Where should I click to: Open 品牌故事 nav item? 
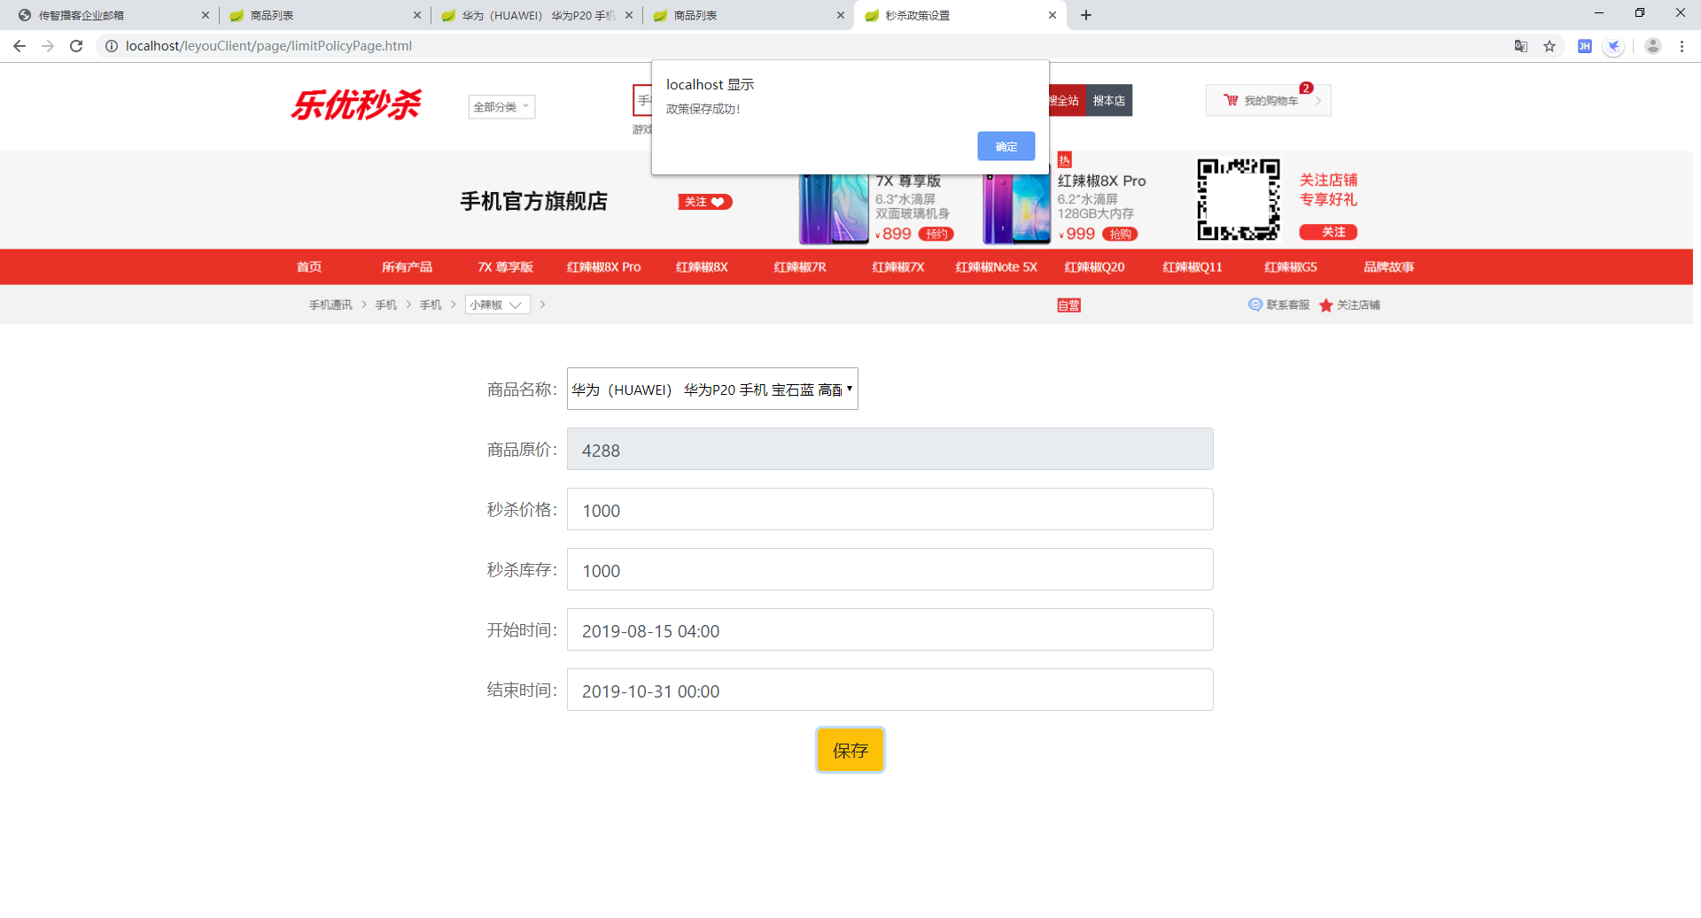click(1388, 266)
